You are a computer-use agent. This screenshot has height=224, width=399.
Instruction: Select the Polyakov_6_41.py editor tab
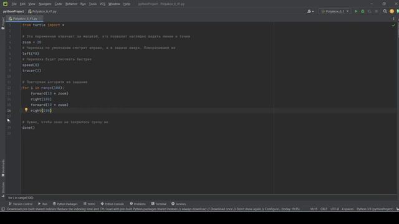[x=25, y=19]
